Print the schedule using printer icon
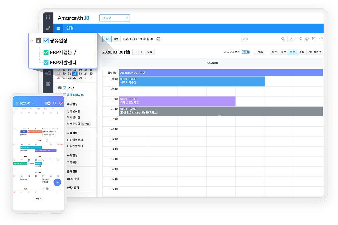This screenshot has width=338, height=225. click(x=307, y=39)
